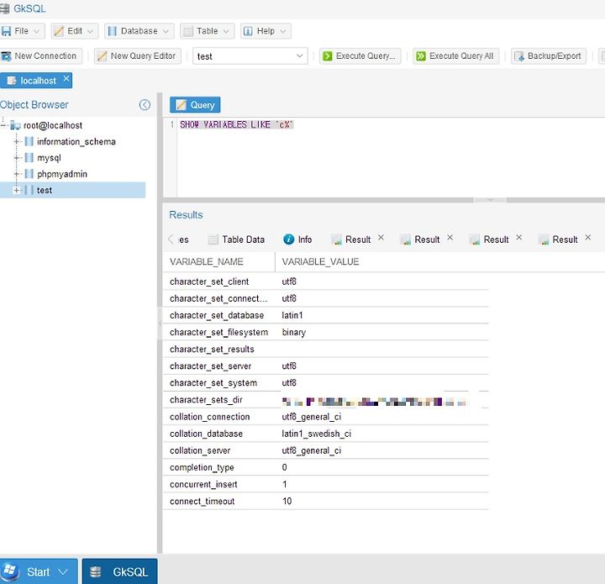Select the connect_timeout row
Screen dimensions: 605x584
[x=326, y=502]
